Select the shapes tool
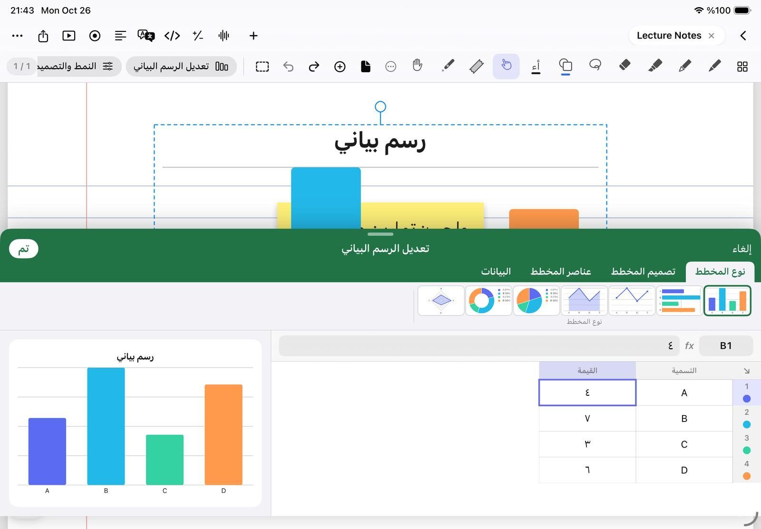The width and height of the screenshot is (761, 529). tap(566, 66)
